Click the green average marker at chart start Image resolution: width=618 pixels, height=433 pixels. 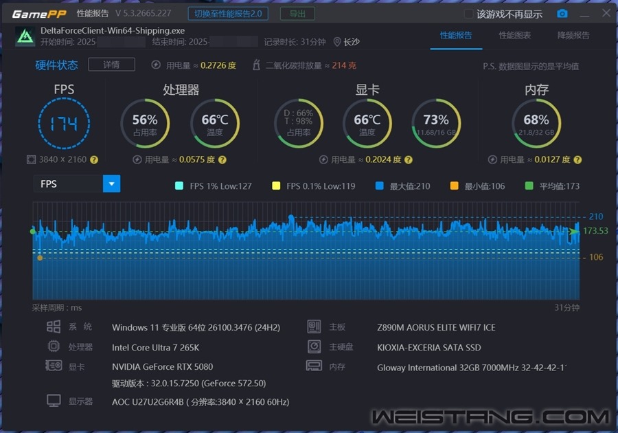point(33,231)
